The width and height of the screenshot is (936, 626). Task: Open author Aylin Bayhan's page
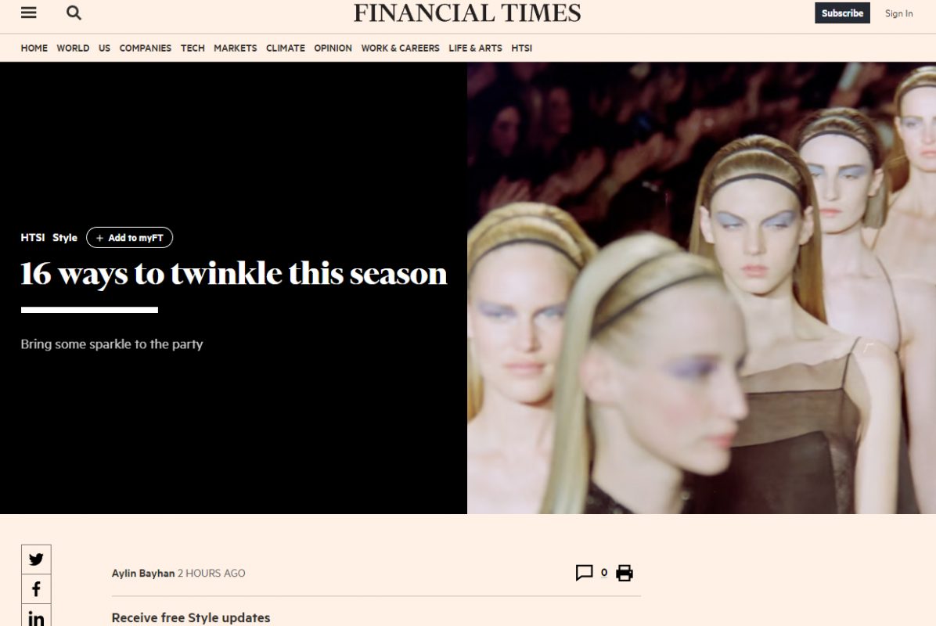(143, 573)
